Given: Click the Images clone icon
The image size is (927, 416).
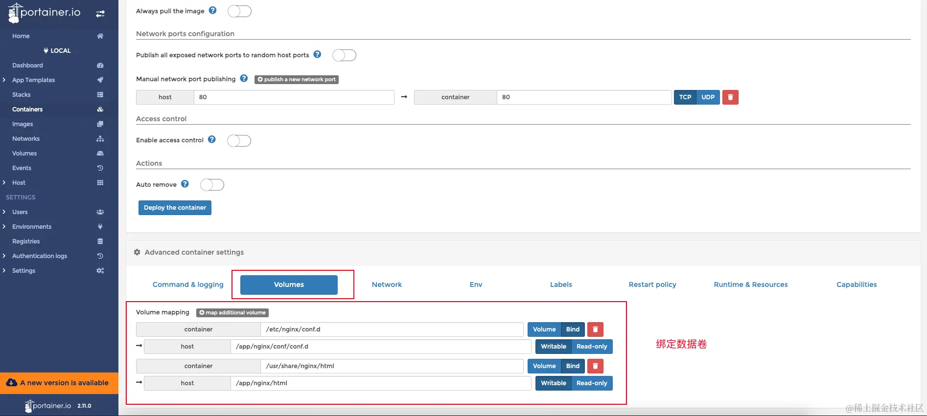Looking at the screenshot, I should tap(100, 124).
